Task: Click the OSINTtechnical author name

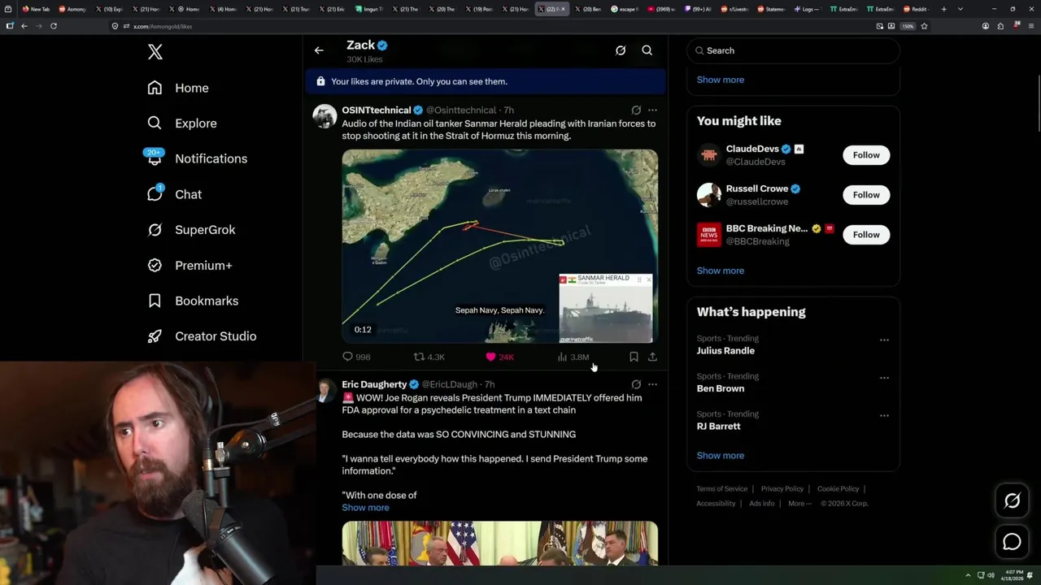Action: pyautogui.click(x=376, y=110)
